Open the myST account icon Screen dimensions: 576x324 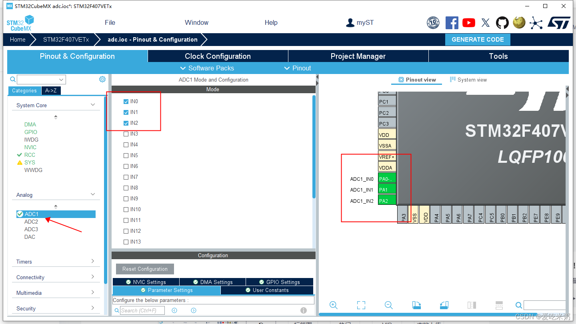pos(350,23)
